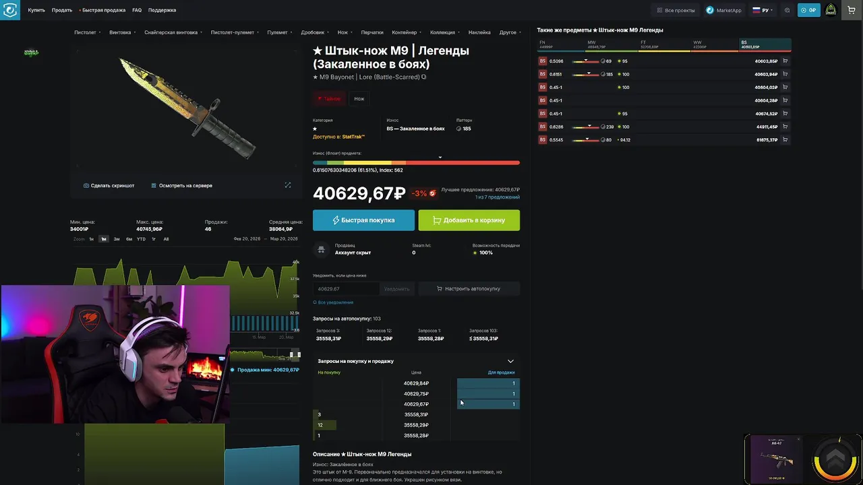Add the 40603,85₽ listing to cart
This screenshot has height=485, width=863.
(x=785, y=61)
